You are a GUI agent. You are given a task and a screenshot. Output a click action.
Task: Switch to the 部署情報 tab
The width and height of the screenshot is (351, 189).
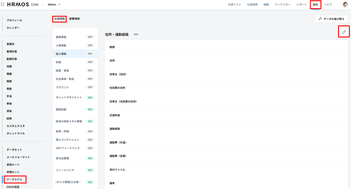pos(74,19)
